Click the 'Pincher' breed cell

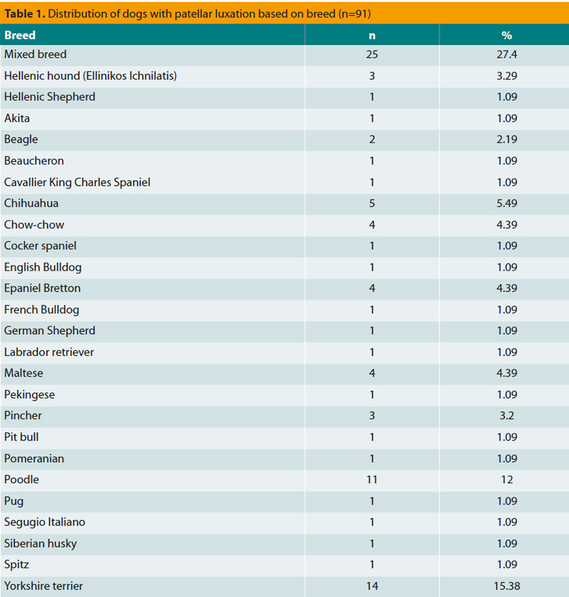click(23, 416)
